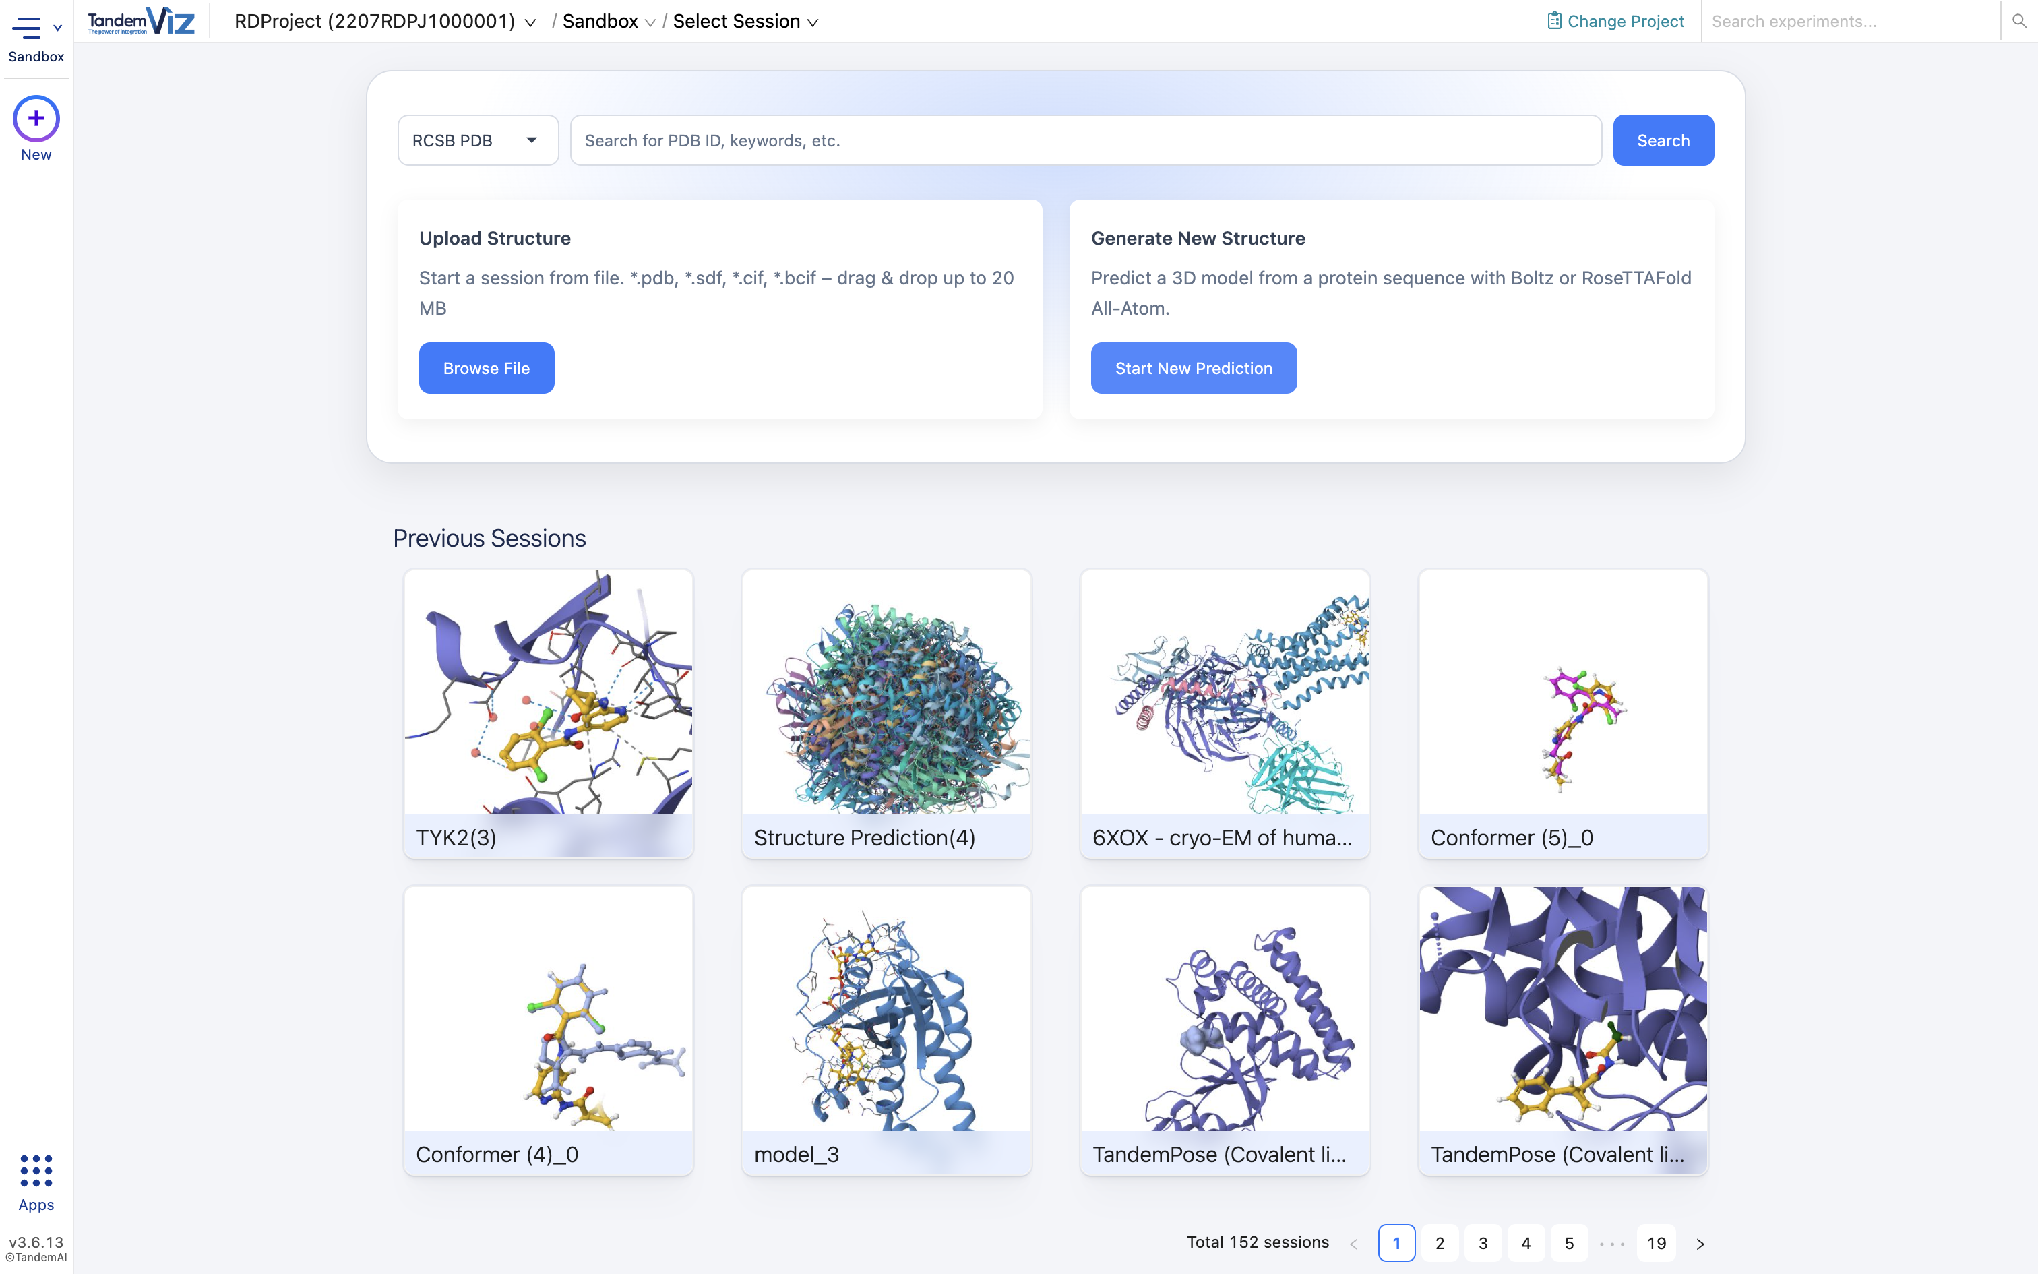Select Sandbox in the left sidebar

pos(35,57)
